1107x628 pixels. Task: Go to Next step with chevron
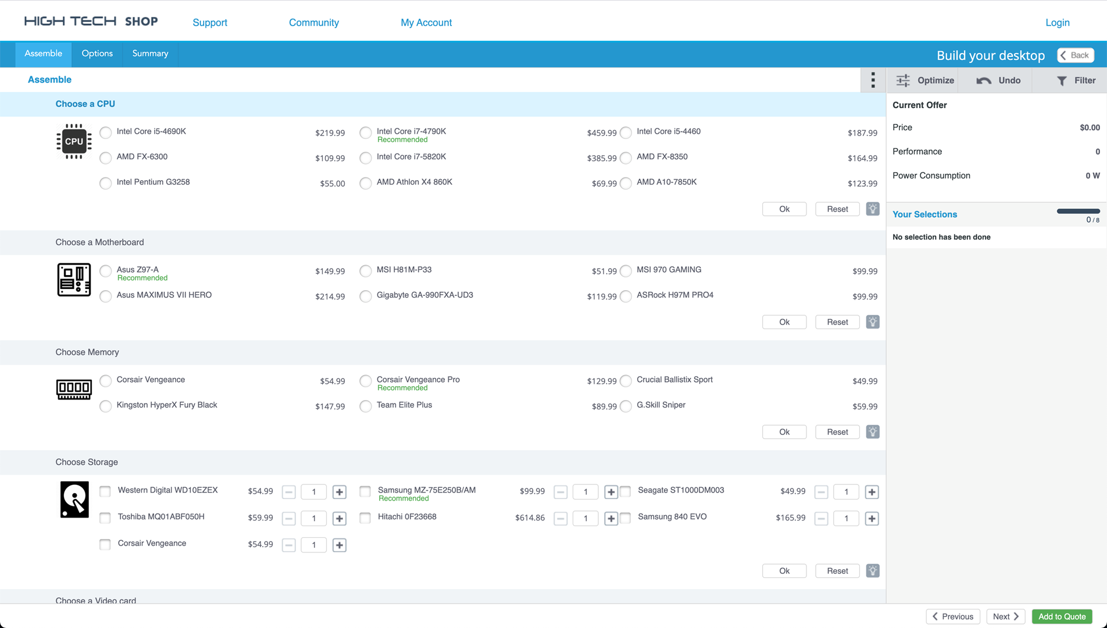pyautogui.click(x=1006, y=616)
